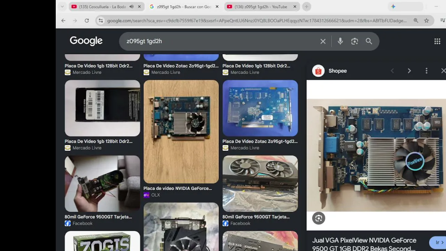446x251 pixels.
Task: Go forward in browser history
Action: (x=75, y=21)
